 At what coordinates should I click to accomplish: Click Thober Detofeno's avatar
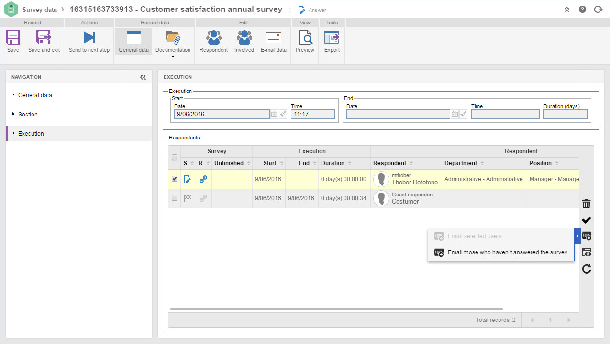click(x=381, y=179)
